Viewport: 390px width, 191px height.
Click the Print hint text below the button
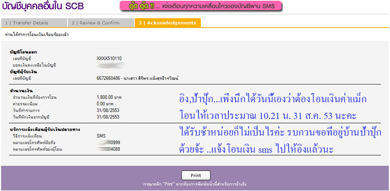[x=195, y=185]
